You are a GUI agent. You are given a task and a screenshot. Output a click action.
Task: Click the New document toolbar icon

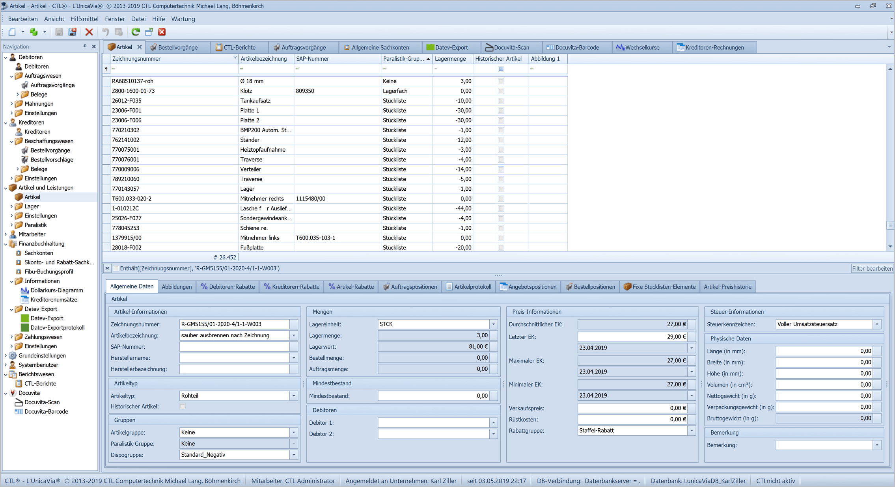12,32
